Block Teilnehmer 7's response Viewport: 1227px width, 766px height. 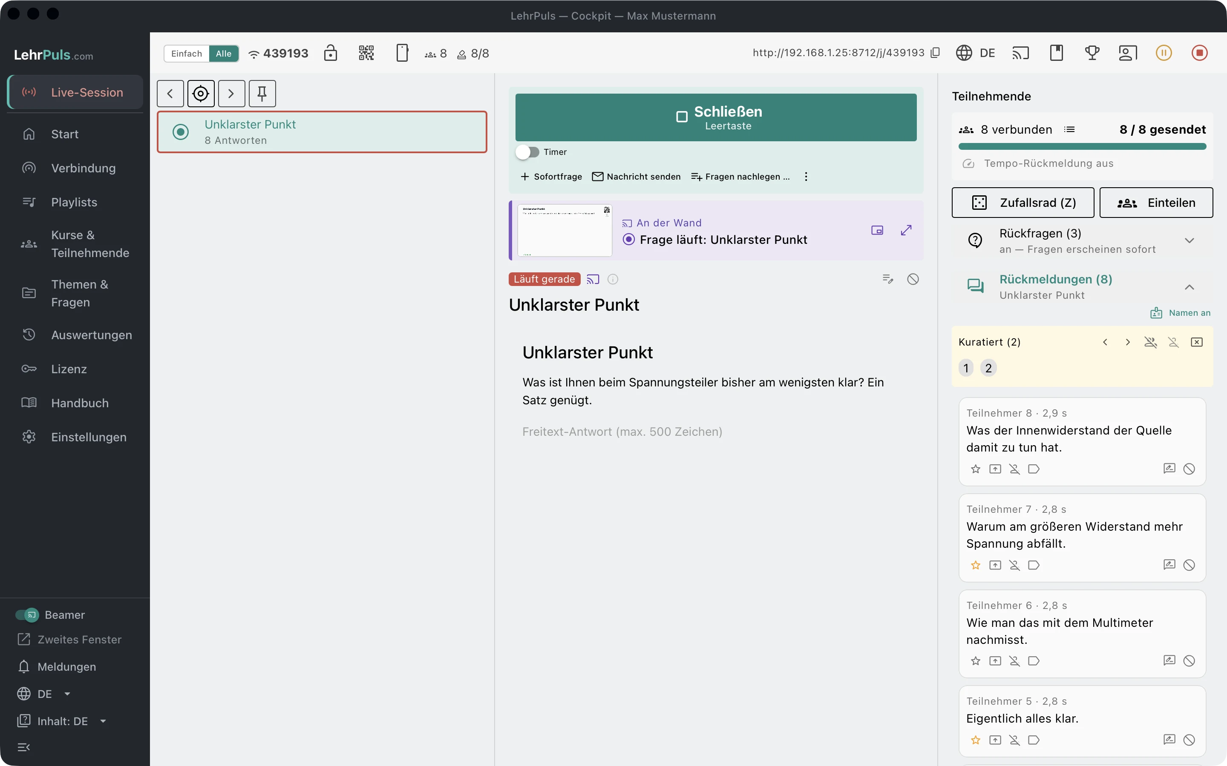coord(1189,565)
